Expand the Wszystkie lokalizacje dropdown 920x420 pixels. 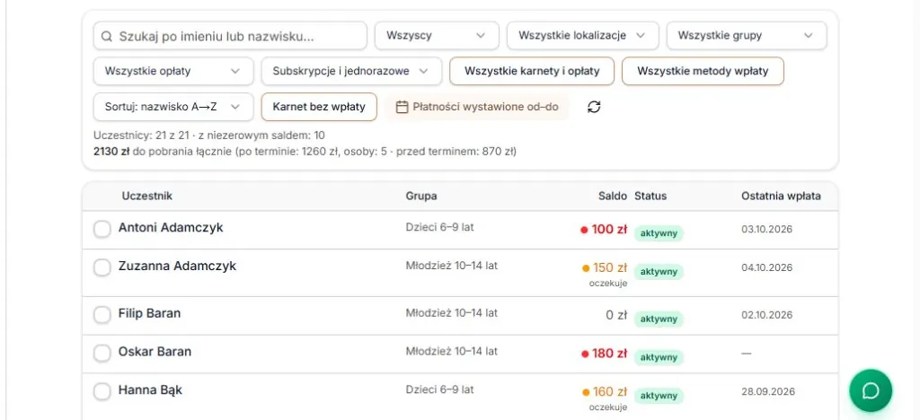coord(582,36)
